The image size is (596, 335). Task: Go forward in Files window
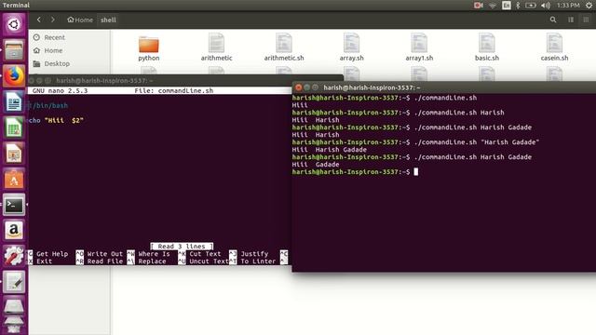pos(52,20)
